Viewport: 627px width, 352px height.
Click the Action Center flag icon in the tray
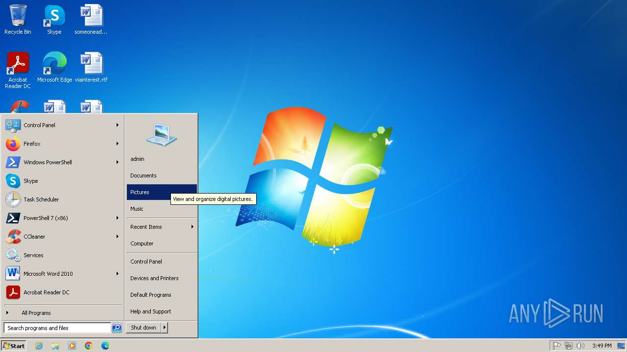tap(556, 346)
